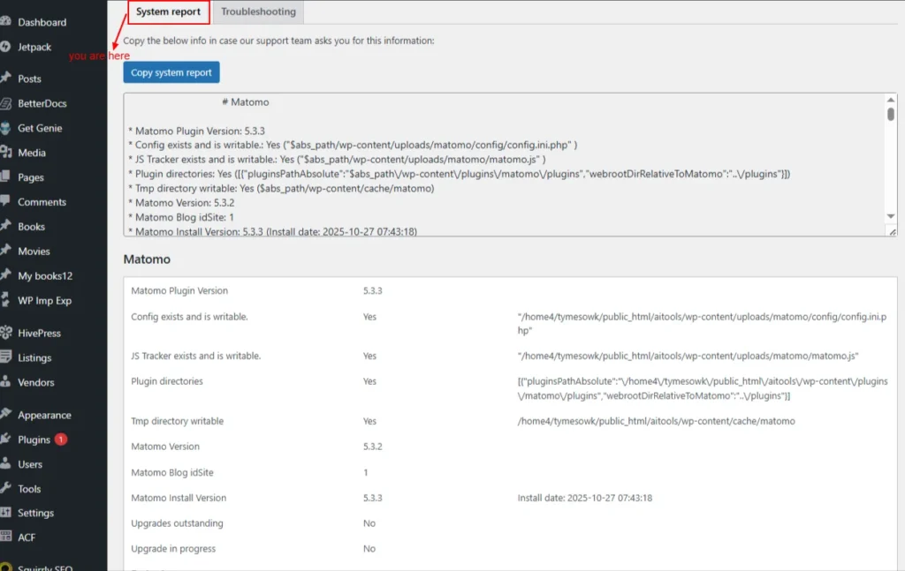
Task: Click the Tools wrench icon
Action: click(x=5, y=489)
